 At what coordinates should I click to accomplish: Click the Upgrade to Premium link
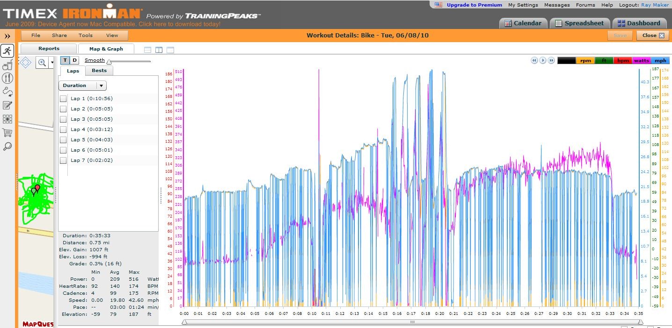[x=475, y=5]
